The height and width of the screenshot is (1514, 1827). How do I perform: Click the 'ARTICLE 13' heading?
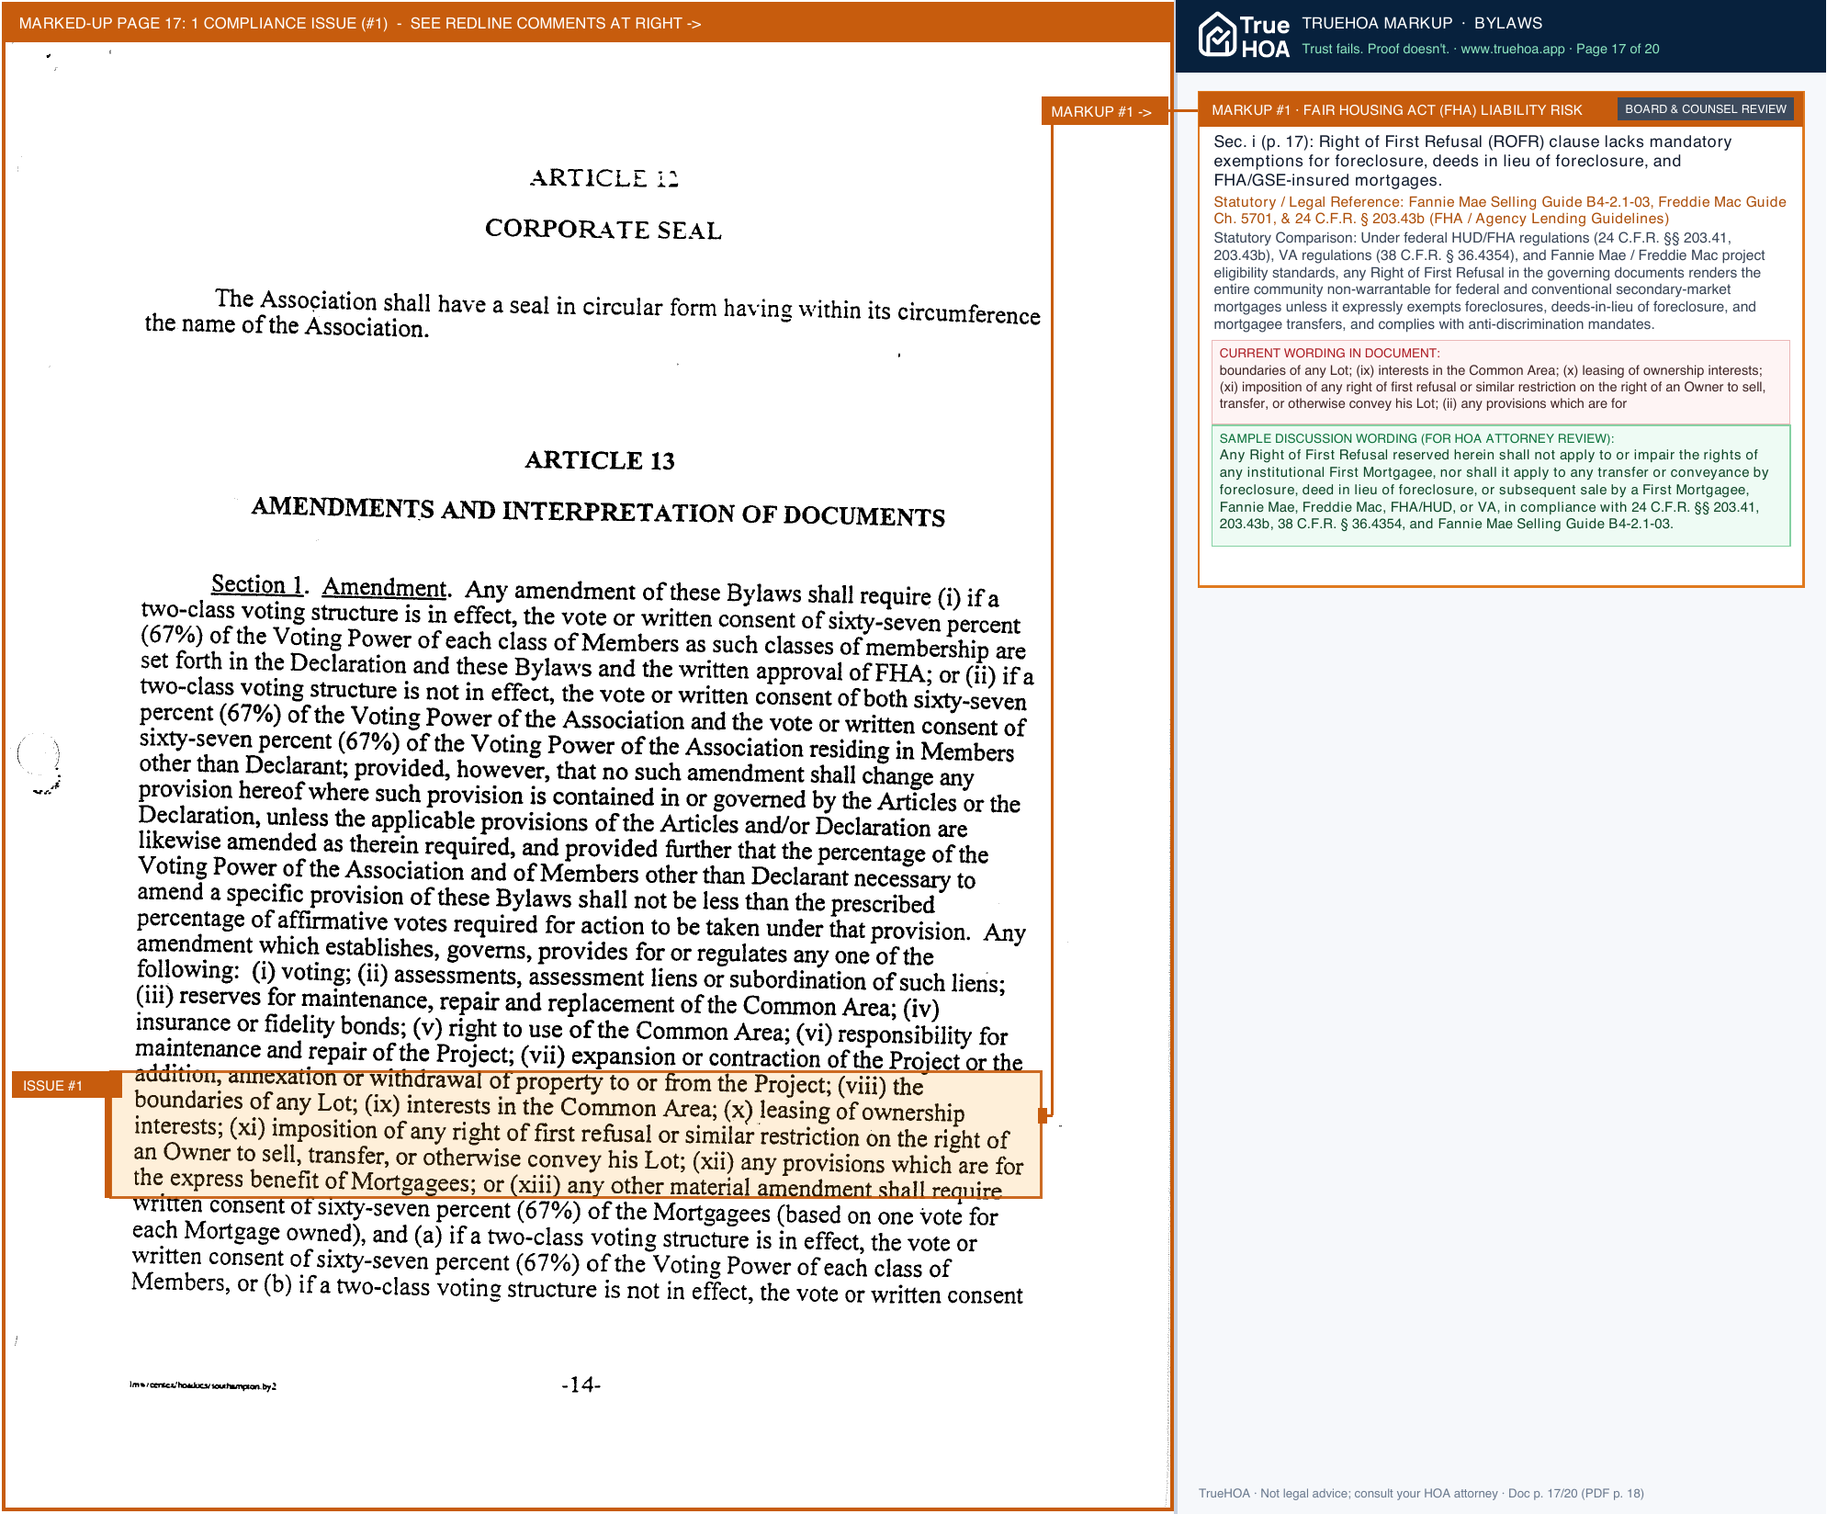click(x=600, y=460)
